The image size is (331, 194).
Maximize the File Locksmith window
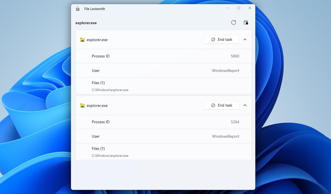click(x=239, y=8)
